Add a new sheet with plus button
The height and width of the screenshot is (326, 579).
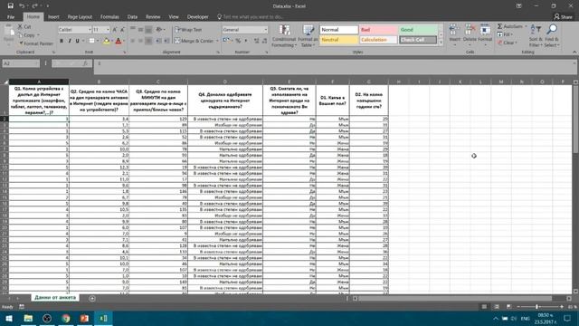pos(92,298)
